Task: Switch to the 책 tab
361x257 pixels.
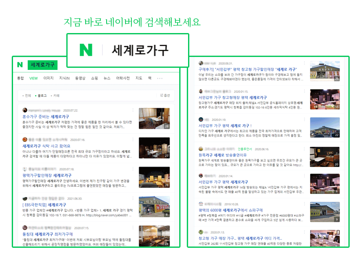Action: [x=150, y=78]
